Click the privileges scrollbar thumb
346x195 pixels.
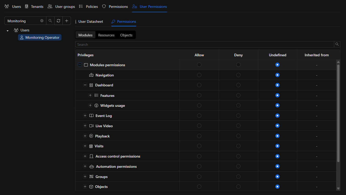[338, 113]
